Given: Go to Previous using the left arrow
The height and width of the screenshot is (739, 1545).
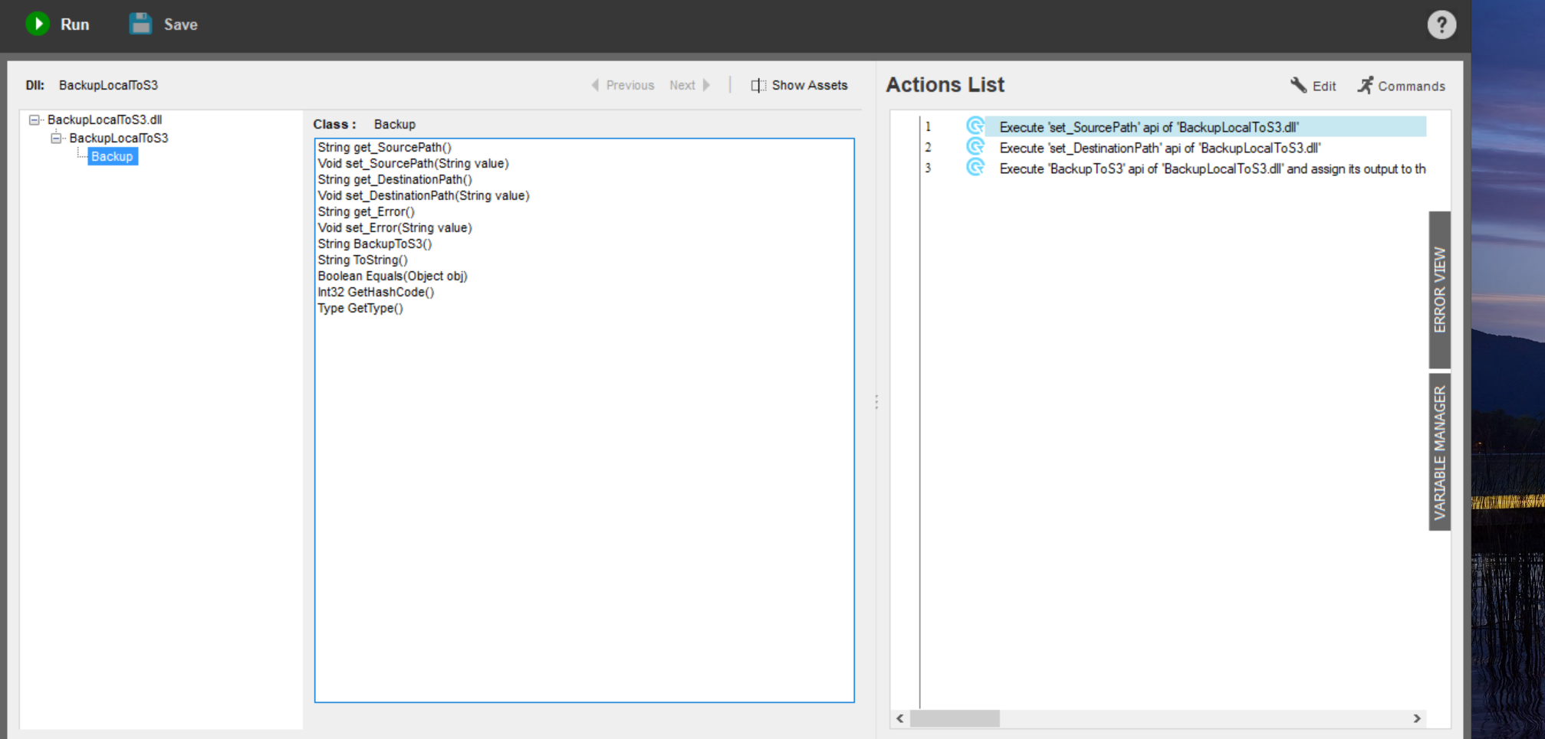Looking at the screenshot, I should (595, 85).
